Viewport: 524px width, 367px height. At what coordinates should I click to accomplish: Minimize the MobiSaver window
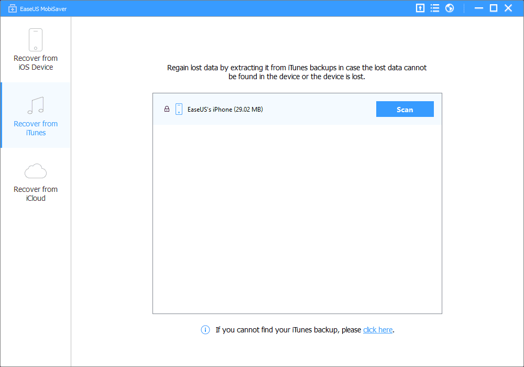point(478,8)
